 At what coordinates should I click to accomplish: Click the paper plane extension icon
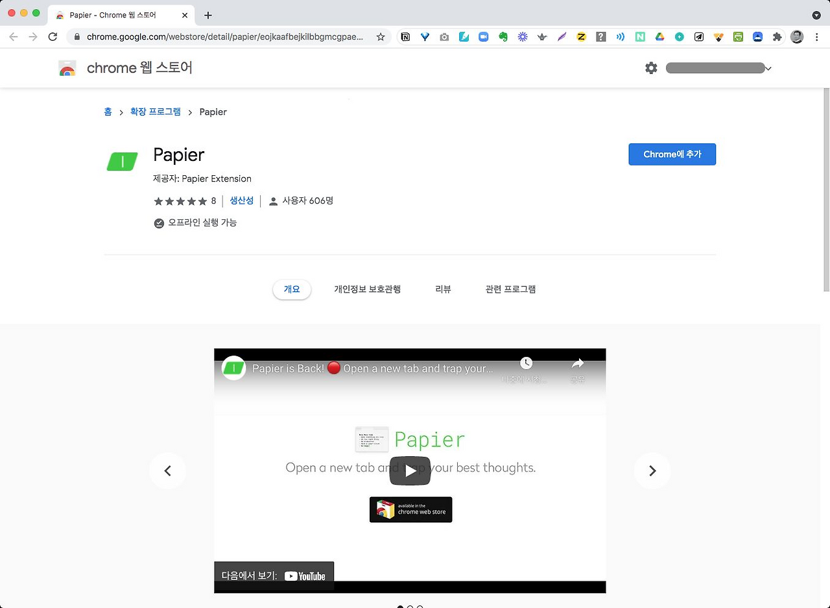pos(699,37)
